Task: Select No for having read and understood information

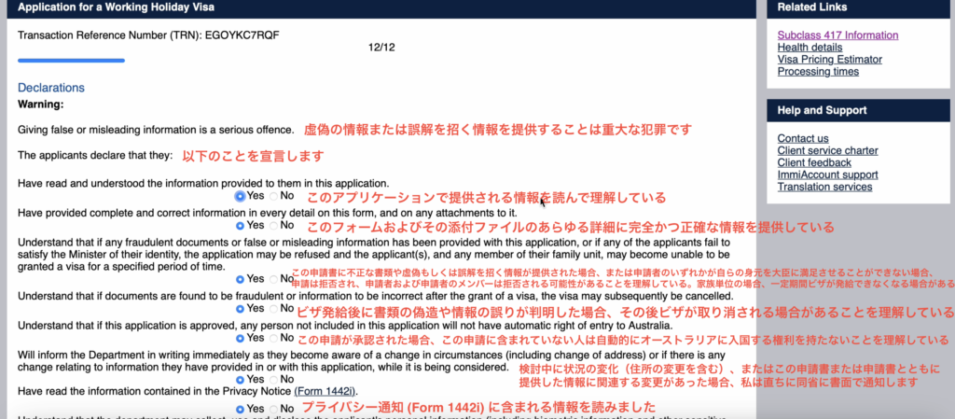Action: [273, 197]
